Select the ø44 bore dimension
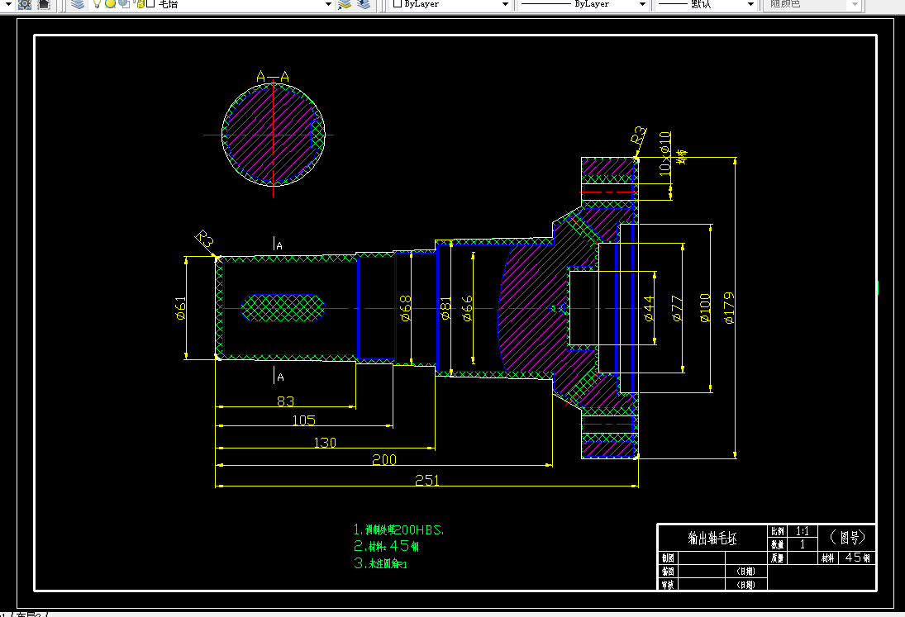Screen dimensions: 905x617 point(649,308)
